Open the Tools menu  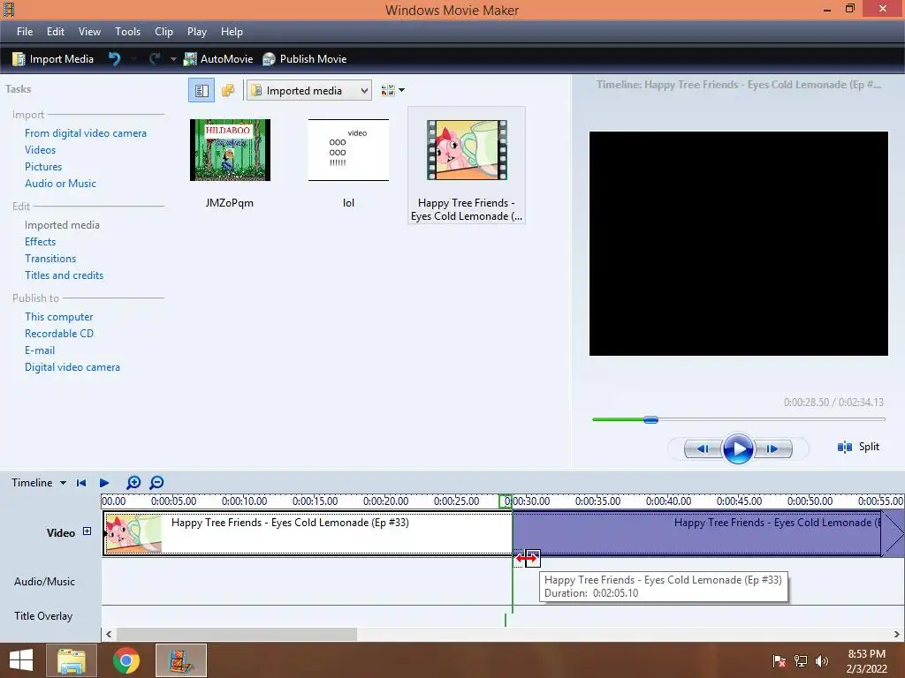(x=127, y=32)
